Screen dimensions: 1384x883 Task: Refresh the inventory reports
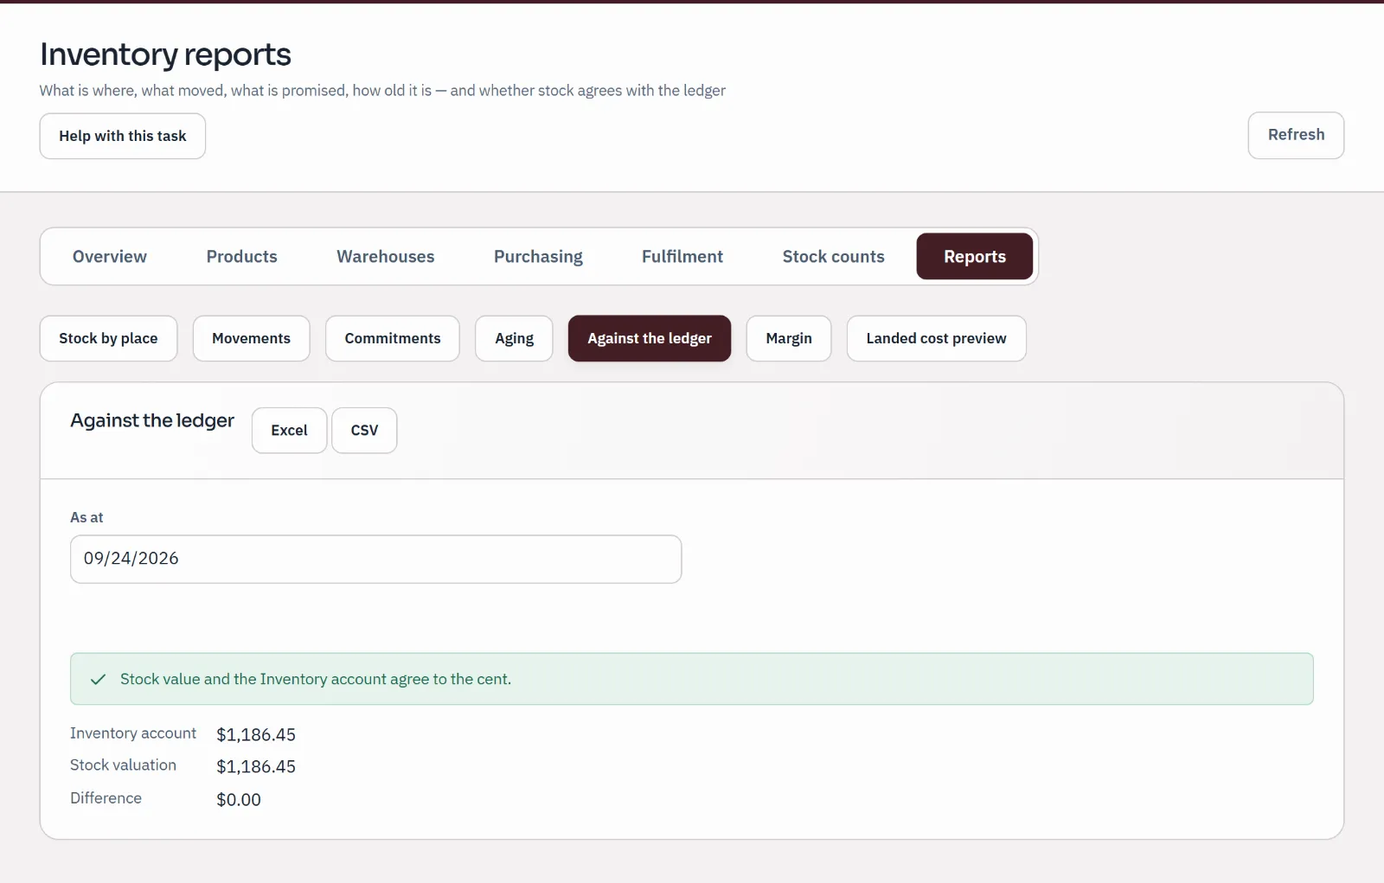pos(1295,135)
